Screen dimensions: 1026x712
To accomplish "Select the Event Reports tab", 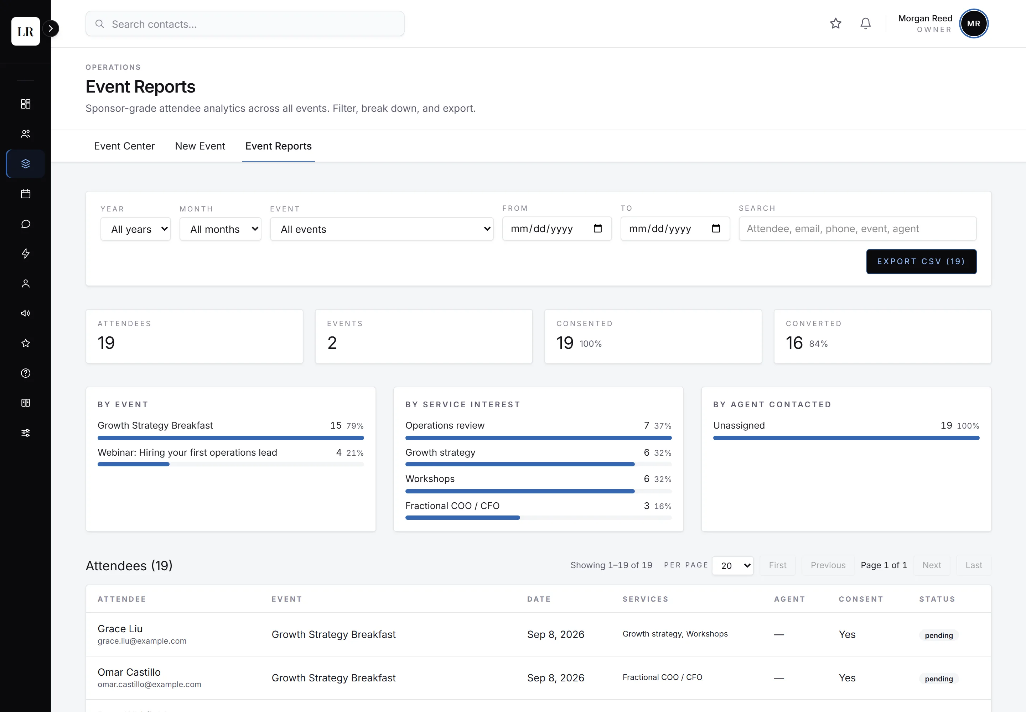I will click(278, 146).
